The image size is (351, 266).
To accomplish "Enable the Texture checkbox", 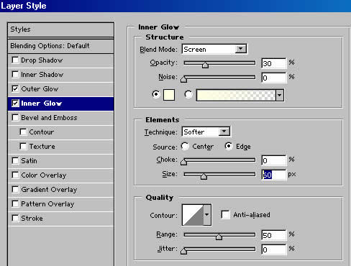I will [x=23, y=146].
